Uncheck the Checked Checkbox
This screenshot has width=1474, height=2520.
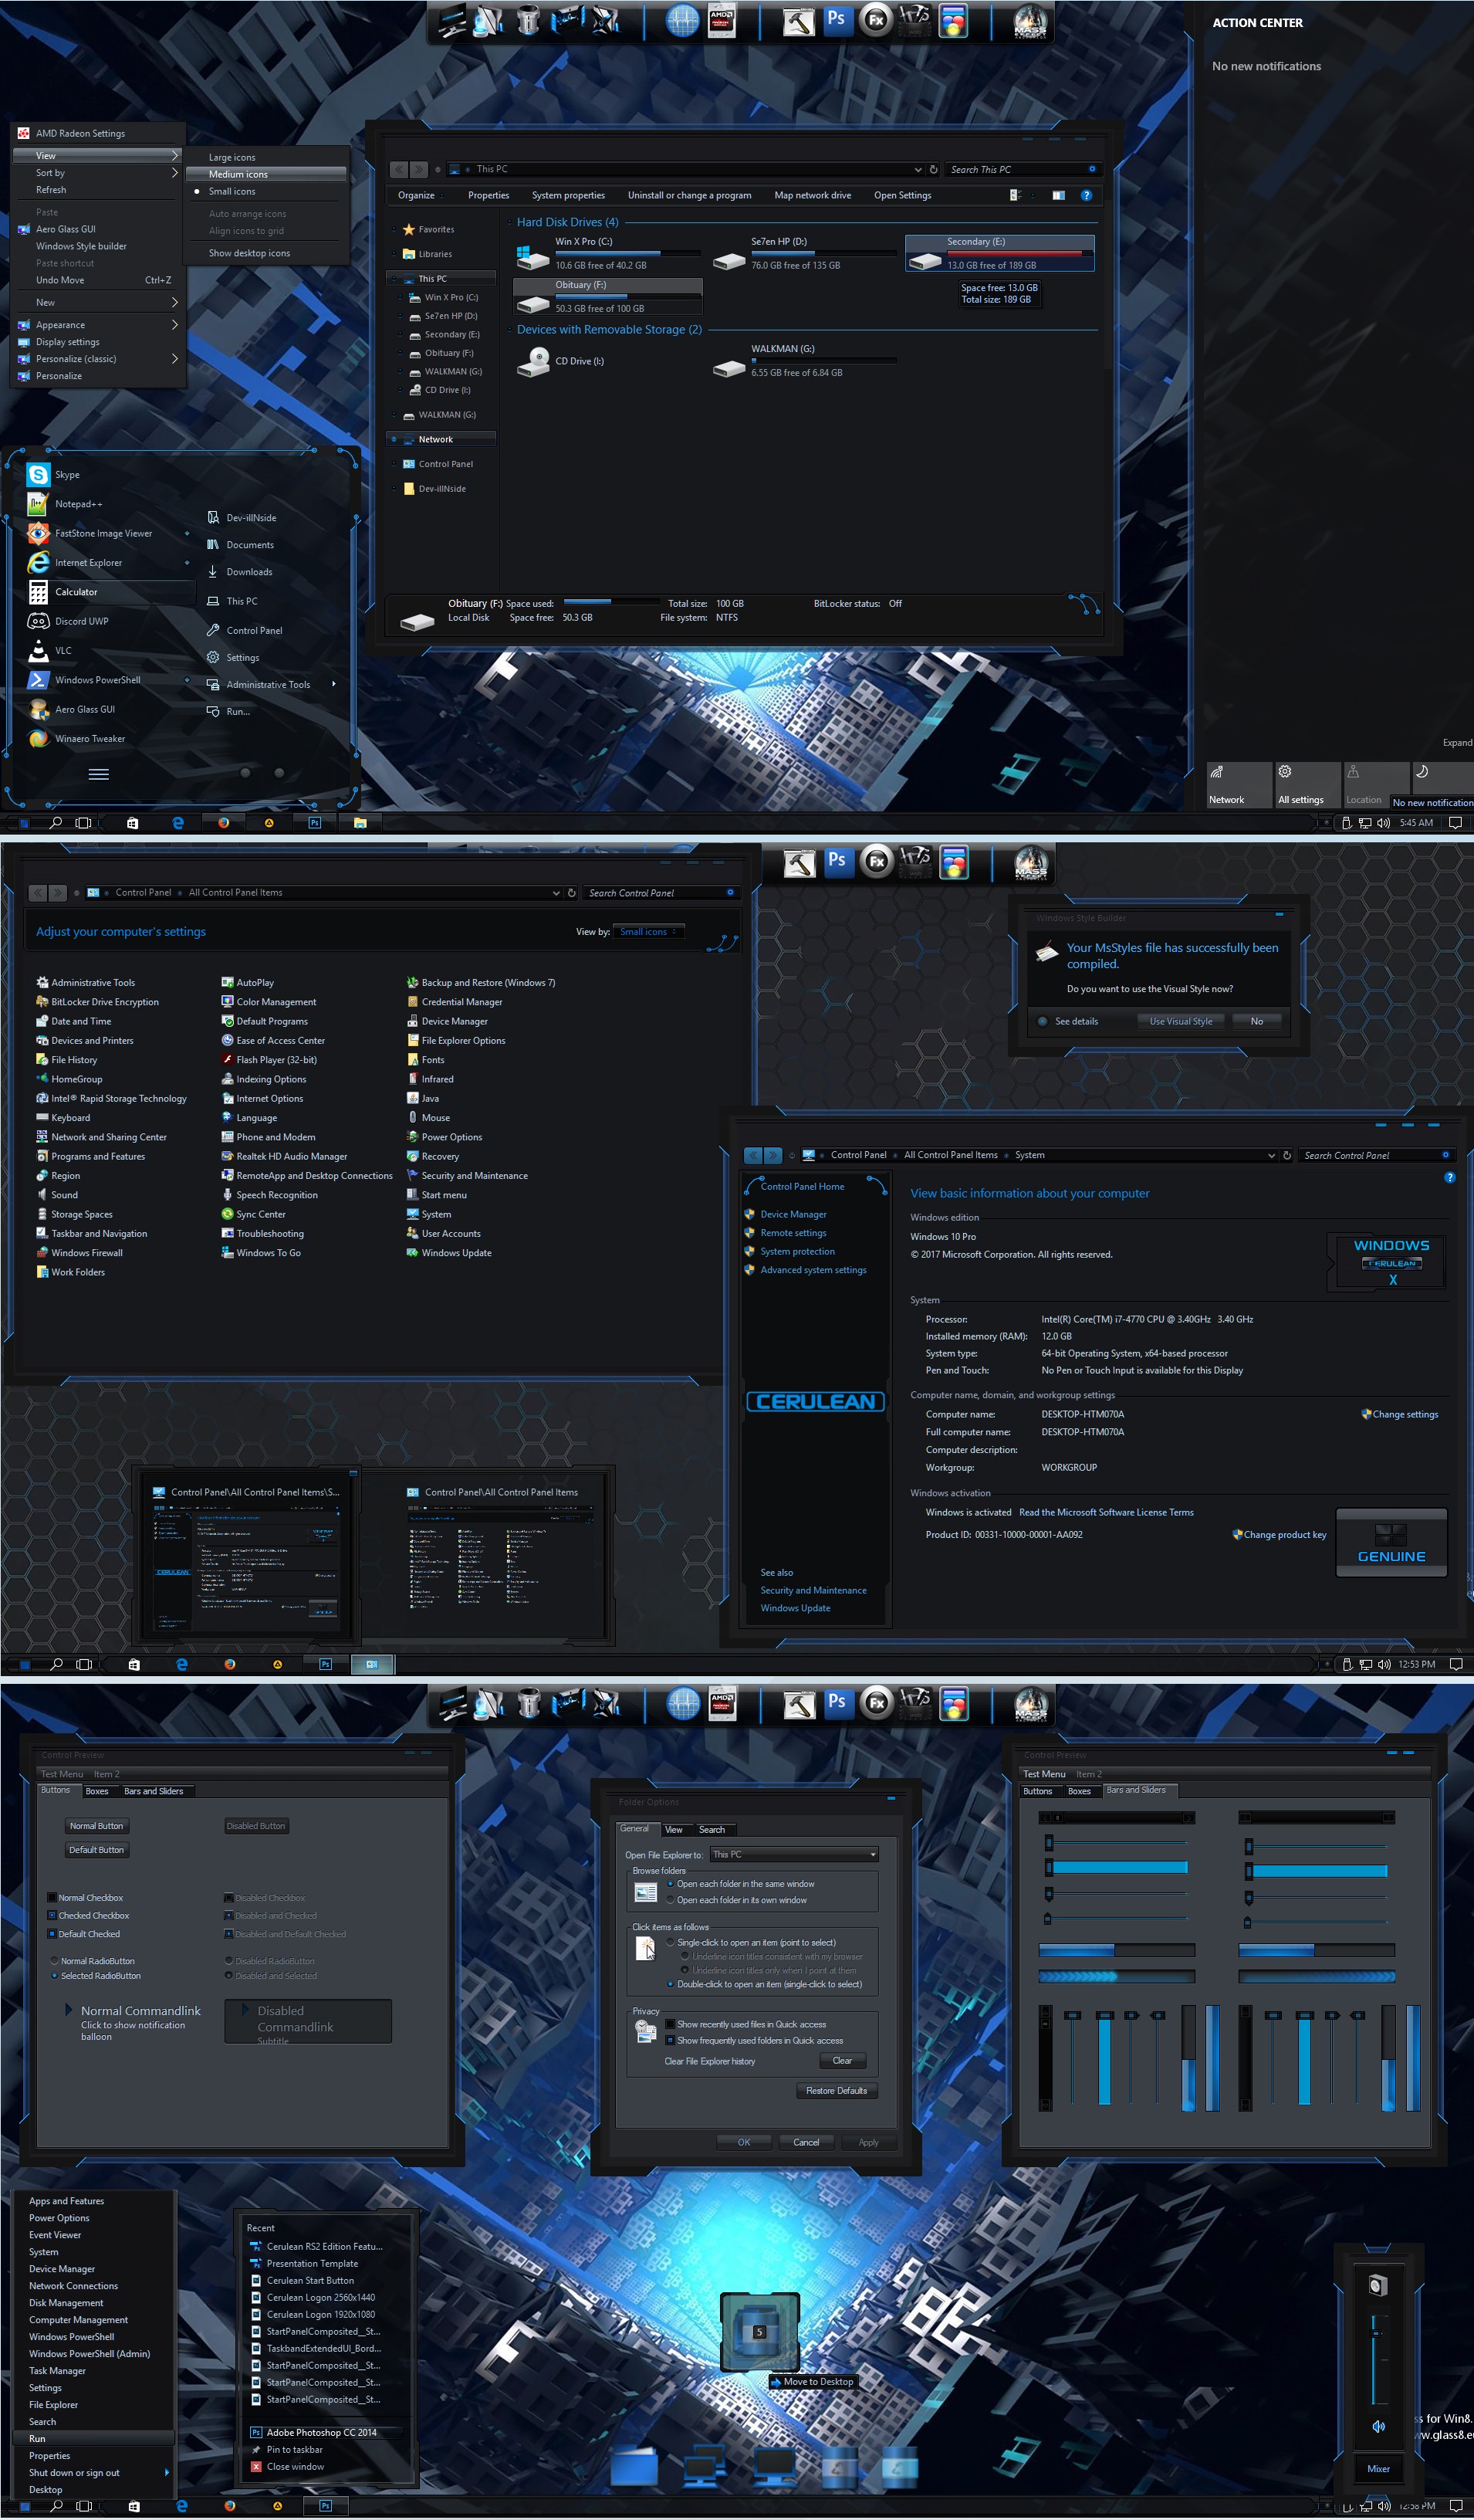pyautogui.click(x=52, y=1916)
